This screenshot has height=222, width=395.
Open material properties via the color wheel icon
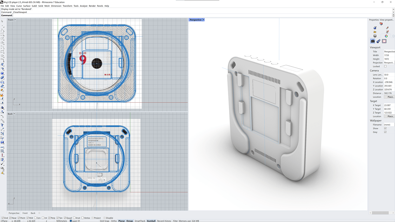click(386, 36)
